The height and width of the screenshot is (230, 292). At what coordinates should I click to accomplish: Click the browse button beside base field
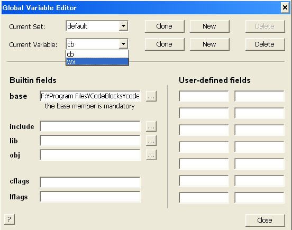tap(151, 96)
